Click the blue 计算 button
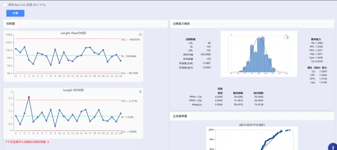 click(x=15, y=13)
